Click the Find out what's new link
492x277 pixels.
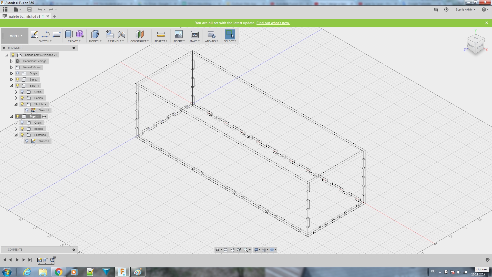pyautogui.click(x=273, y=23)
